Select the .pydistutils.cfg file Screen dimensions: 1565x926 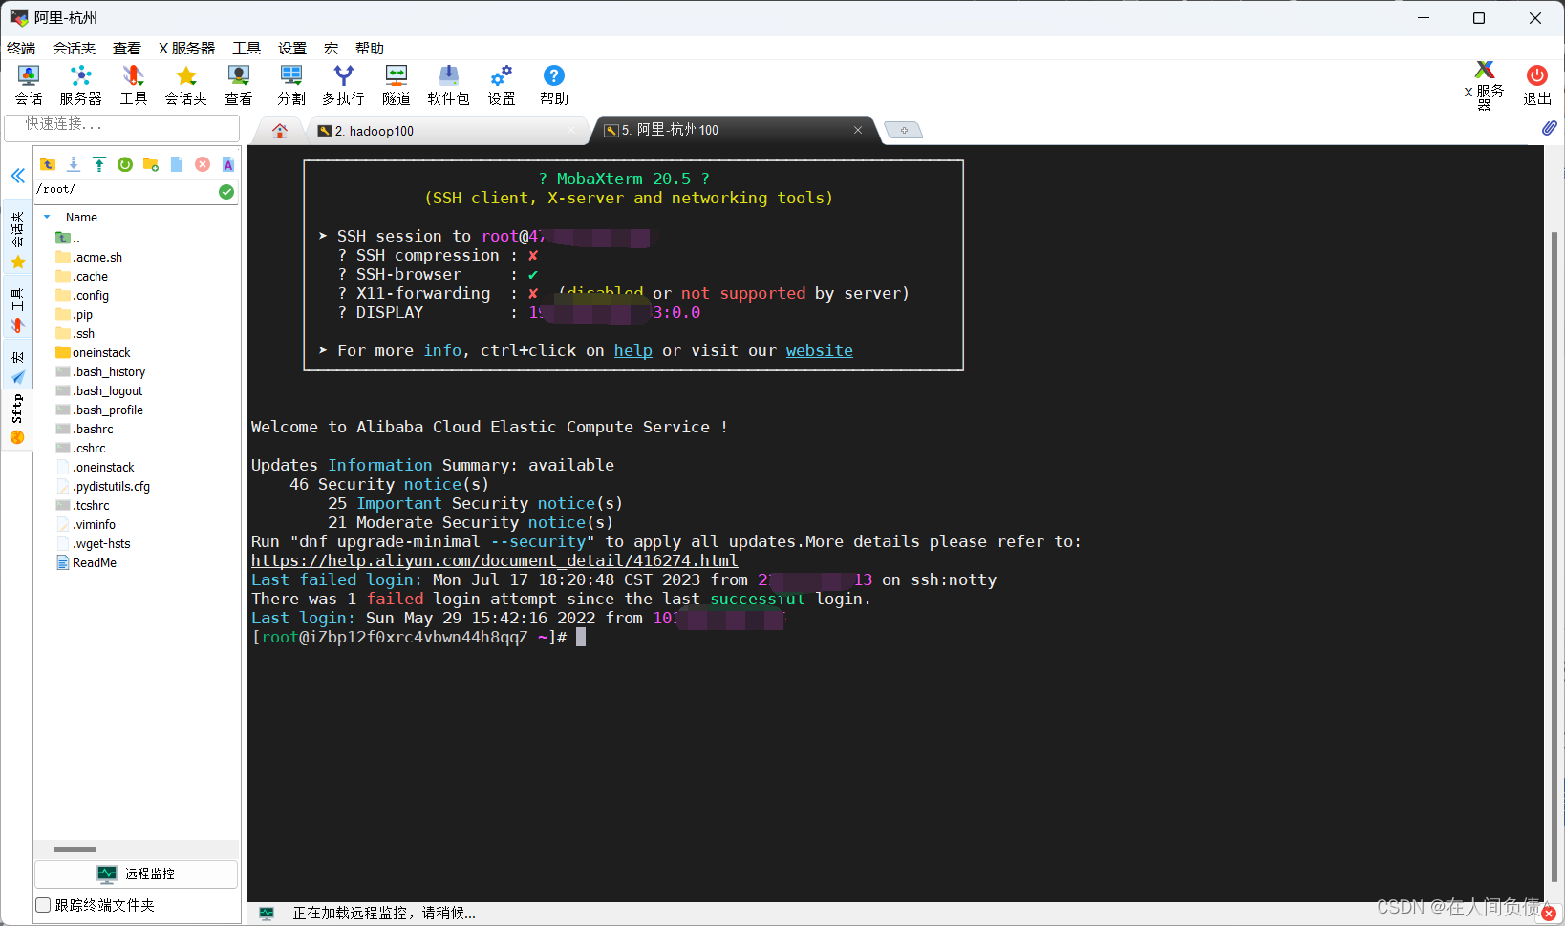(103, 486)
